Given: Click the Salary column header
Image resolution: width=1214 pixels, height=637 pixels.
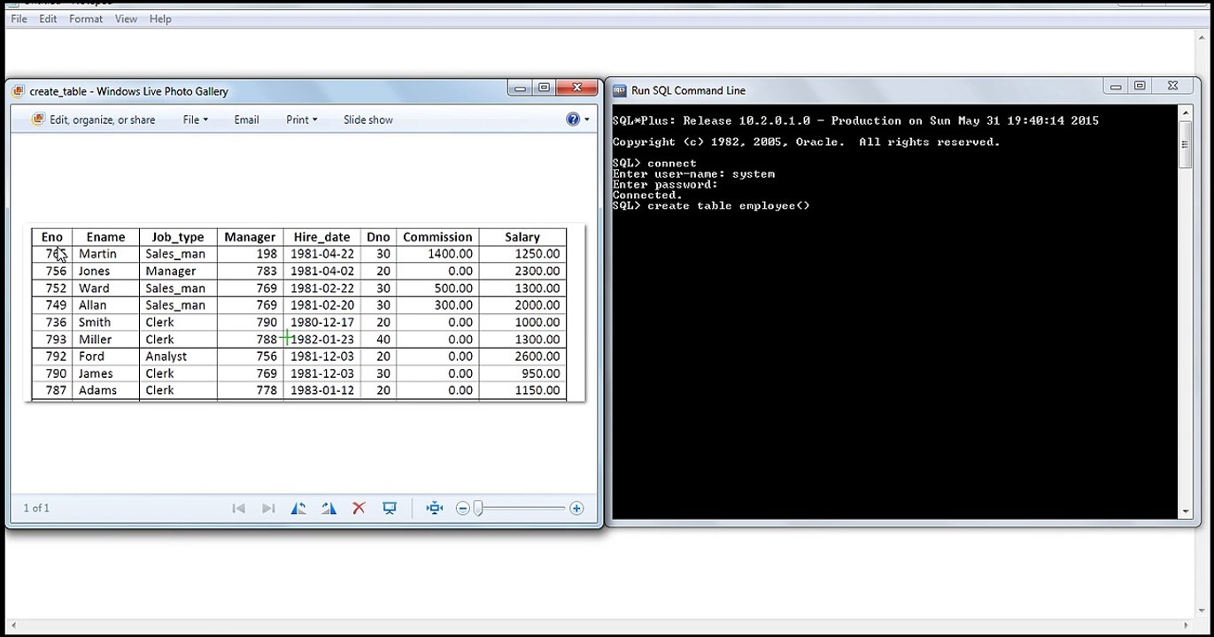Looking at the screenshot, I should [x=522, y=237].
